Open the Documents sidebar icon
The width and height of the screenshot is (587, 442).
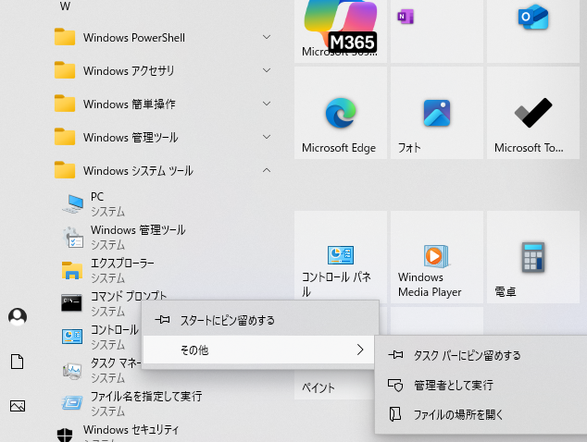(18, 362)
